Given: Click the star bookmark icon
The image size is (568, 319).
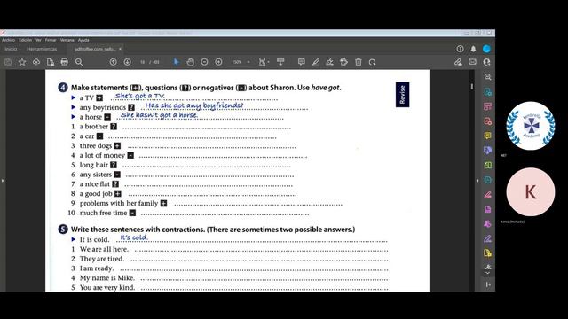Looking at the screenshot, I should pyautogui.click(x=22, y=62).
